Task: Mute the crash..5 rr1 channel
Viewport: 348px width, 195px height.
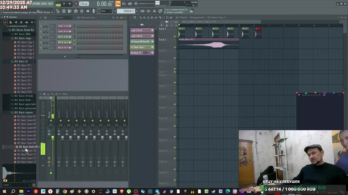Action: tap(41, 26)
